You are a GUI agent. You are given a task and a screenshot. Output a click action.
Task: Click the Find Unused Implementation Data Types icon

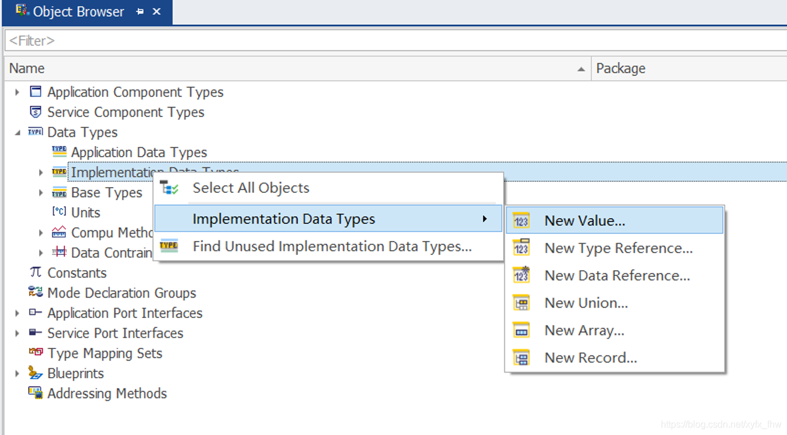(x=169, y=246)
